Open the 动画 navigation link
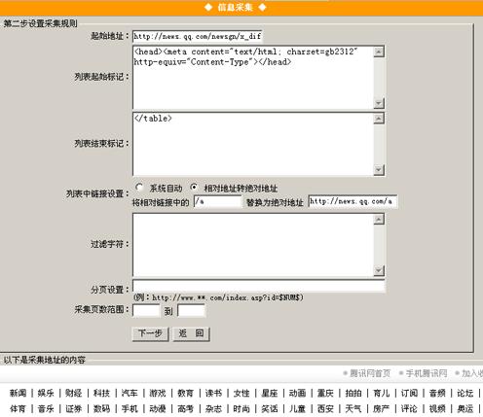The width and height of the screenshot is (483, 417). point(297,393)
